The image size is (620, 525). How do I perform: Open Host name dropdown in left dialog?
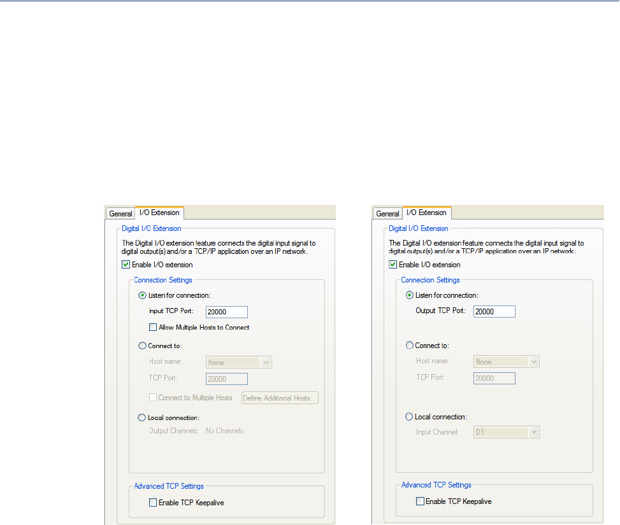[x=239, y=362]
